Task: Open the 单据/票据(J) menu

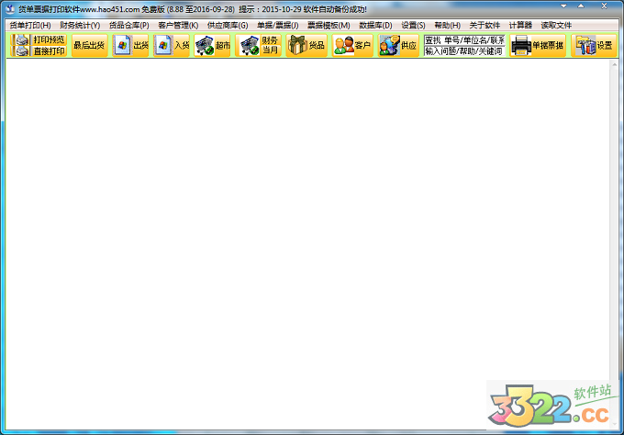Action: (x=277, y=25)
